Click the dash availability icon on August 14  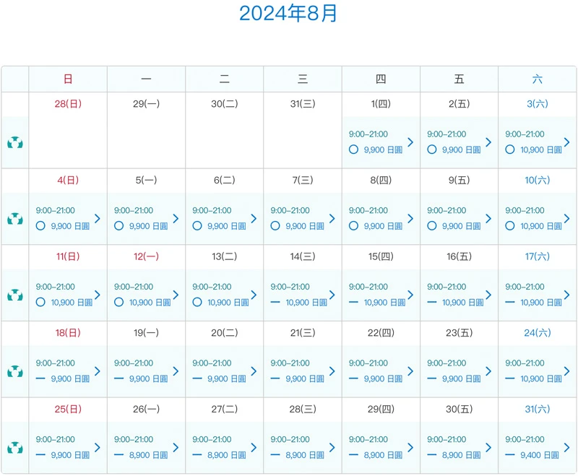275,303
